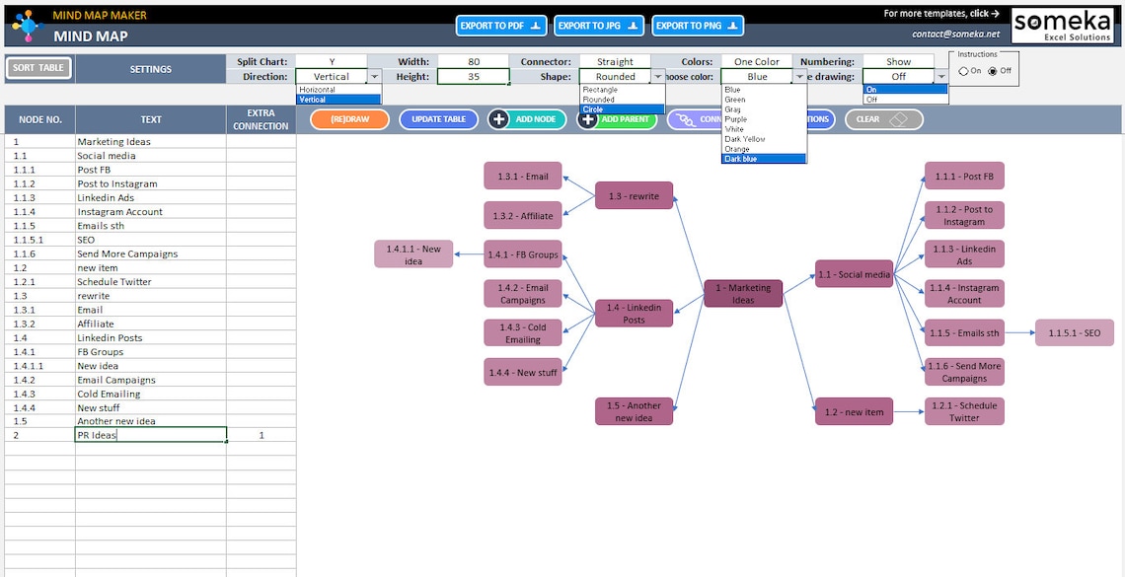Screen dimensions: 1125x577
Task: Pick Purple in the color list
Action: point(735,118)
